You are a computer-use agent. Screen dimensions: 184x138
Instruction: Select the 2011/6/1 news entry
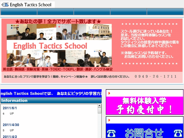[10, 108]
